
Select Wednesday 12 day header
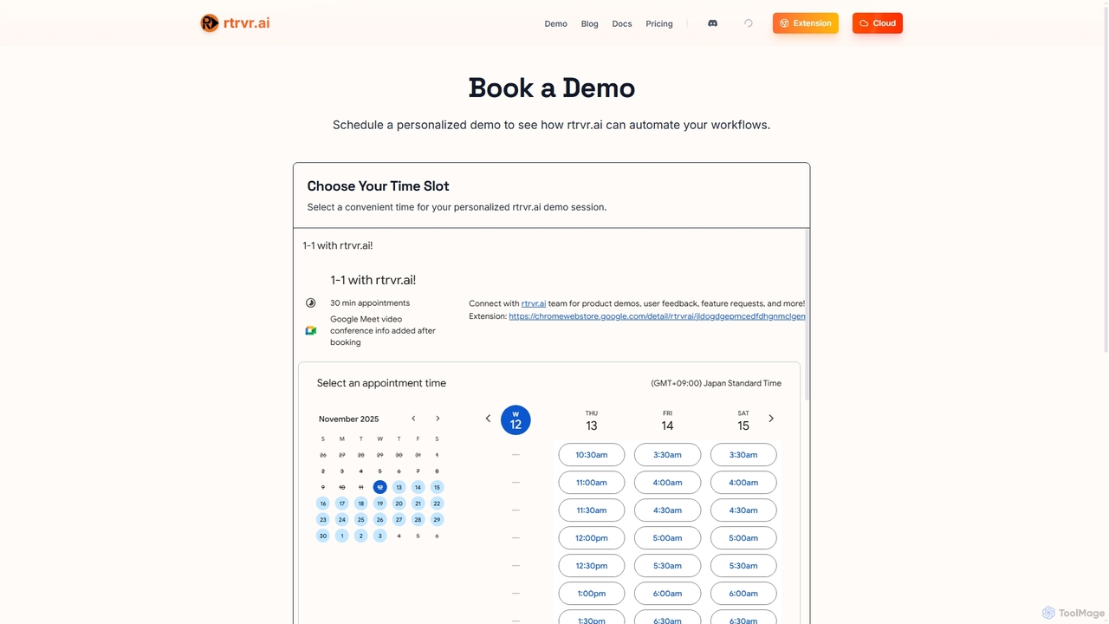[516, 420]
